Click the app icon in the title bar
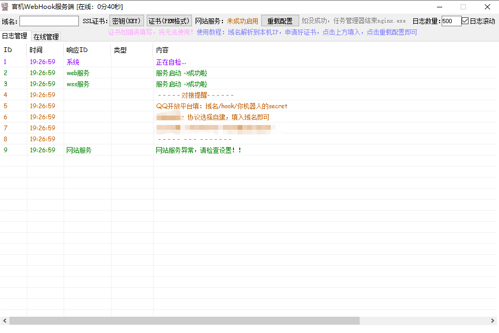The image size is (499, 333). (x=5, y=6)
